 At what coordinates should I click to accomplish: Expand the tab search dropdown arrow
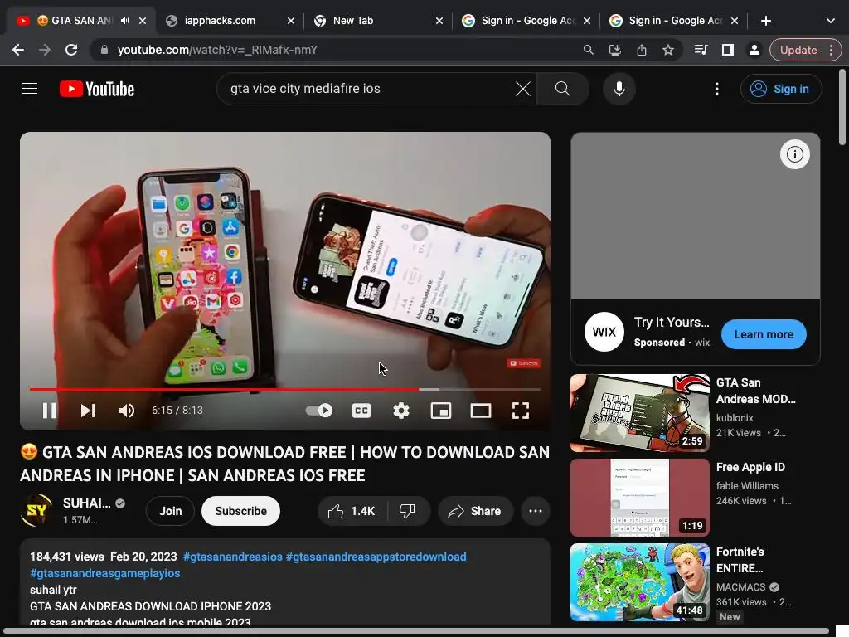[x=831, y=21]
